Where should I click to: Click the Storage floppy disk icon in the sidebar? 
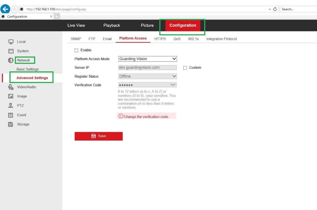(11, 124)
